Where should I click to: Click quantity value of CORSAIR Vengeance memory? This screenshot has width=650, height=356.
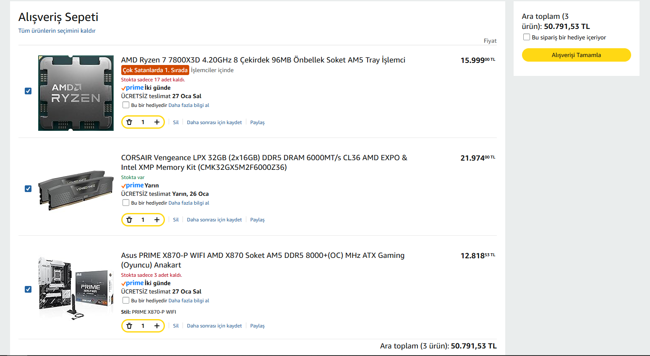(143, 220)
